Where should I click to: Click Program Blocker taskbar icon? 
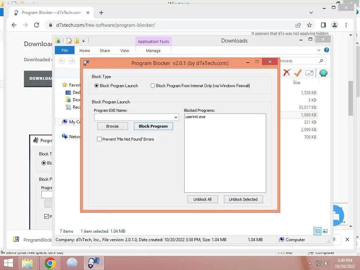pos(94,263)
